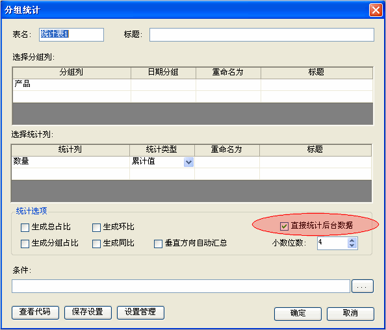Viewport: 386px width, 330px height.
Task: Decrease decimal places with down arrow
Action: tap(352, 246)
